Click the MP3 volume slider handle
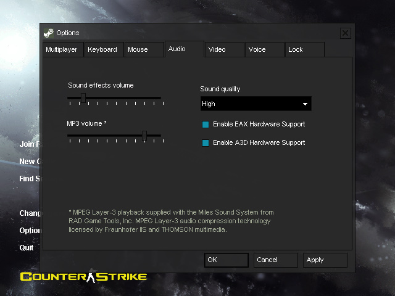395x296 pixels. pyautogui.click(x=144, y=135)
